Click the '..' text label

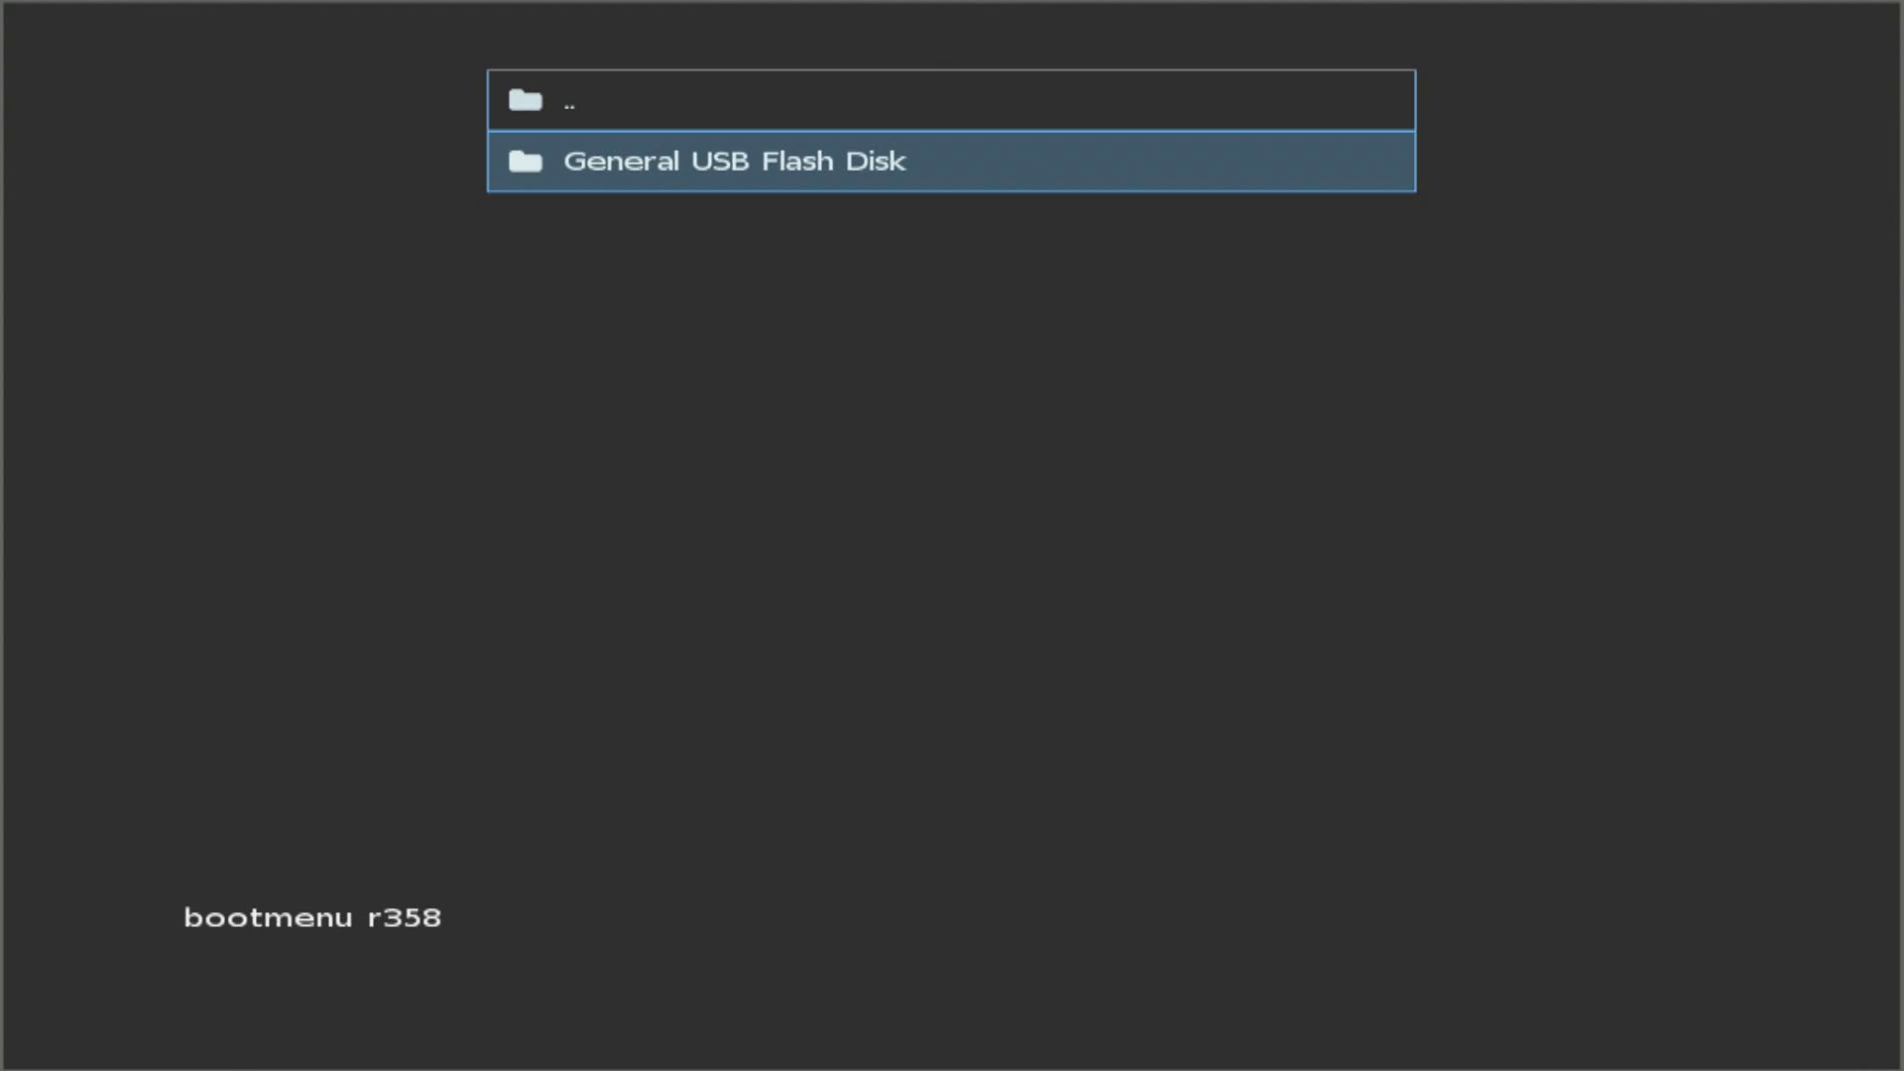[569, 103]
